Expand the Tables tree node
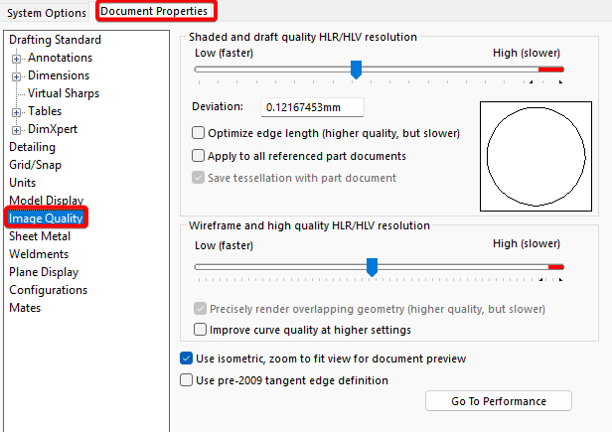The image size is (612, 432). pyautogui.click(x=16, y=112)
